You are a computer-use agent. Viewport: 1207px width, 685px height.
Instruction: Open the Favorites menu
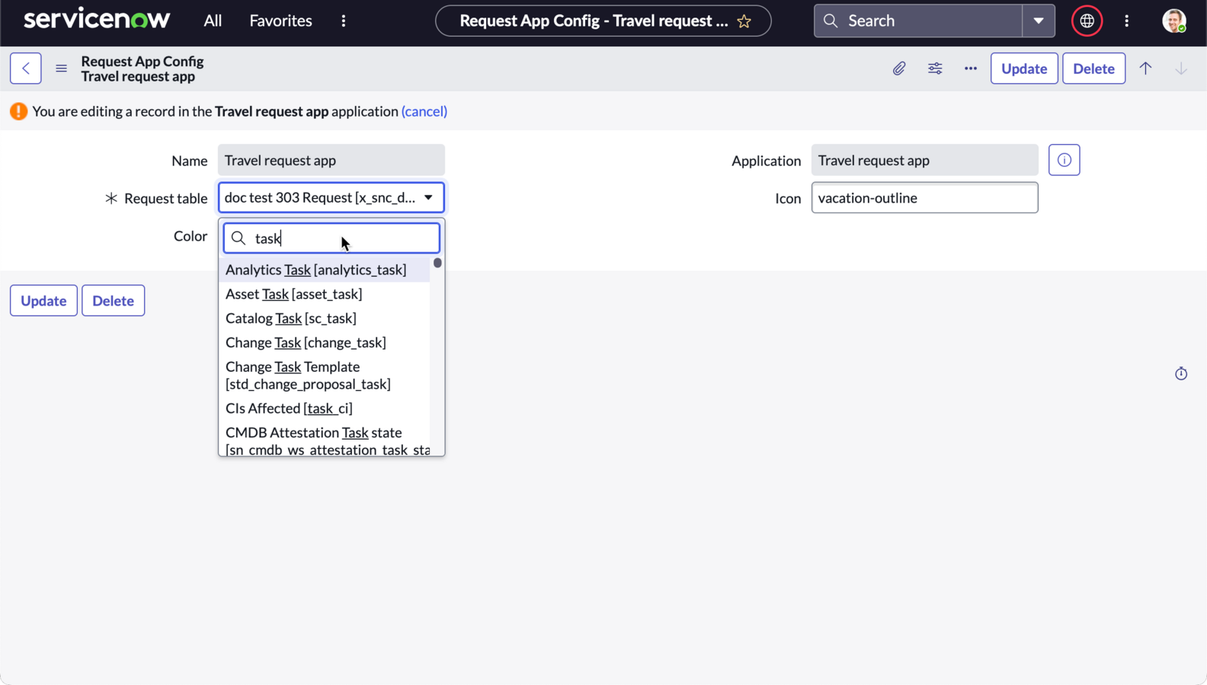point(280,21)
